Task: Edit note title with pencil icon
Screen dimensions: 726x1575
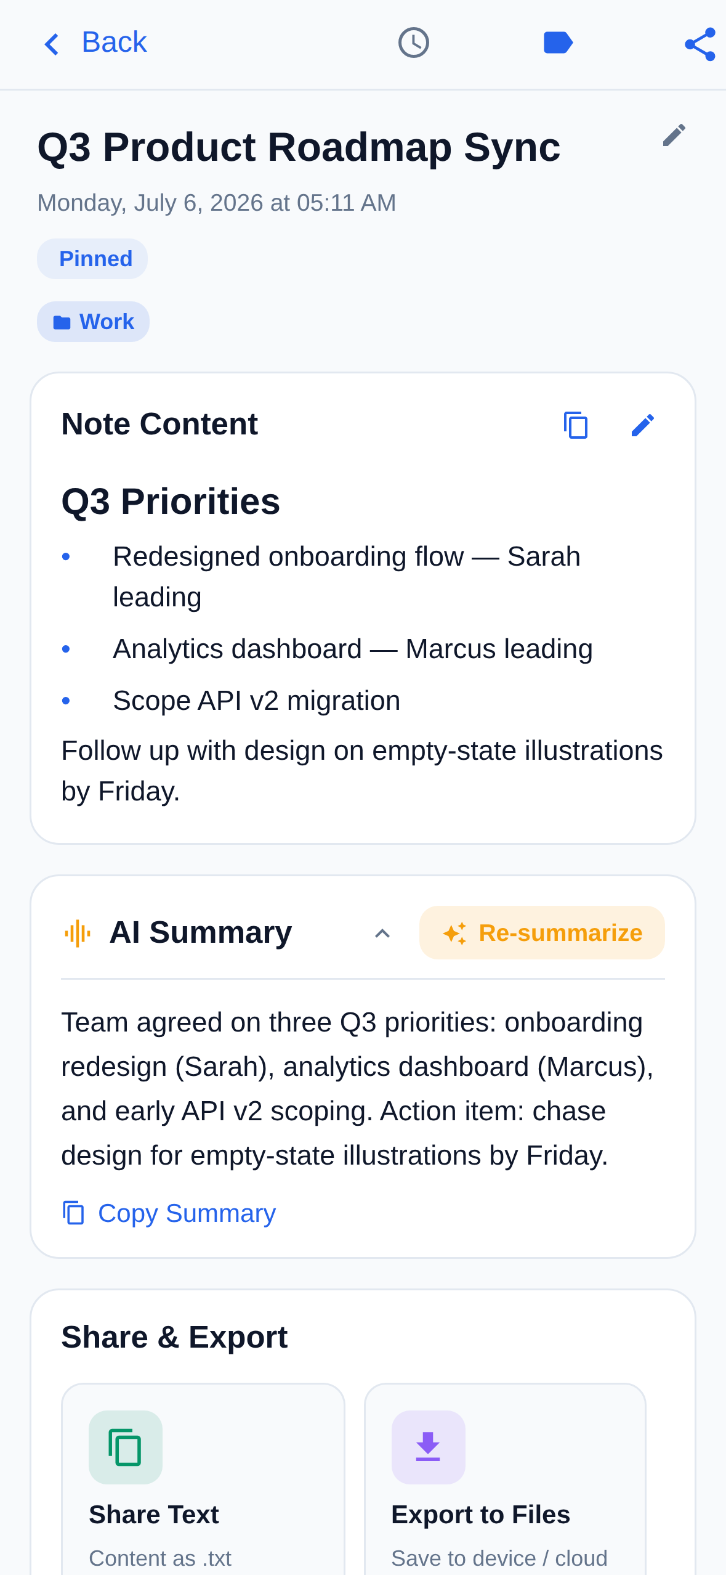Action: pos(674,135)
